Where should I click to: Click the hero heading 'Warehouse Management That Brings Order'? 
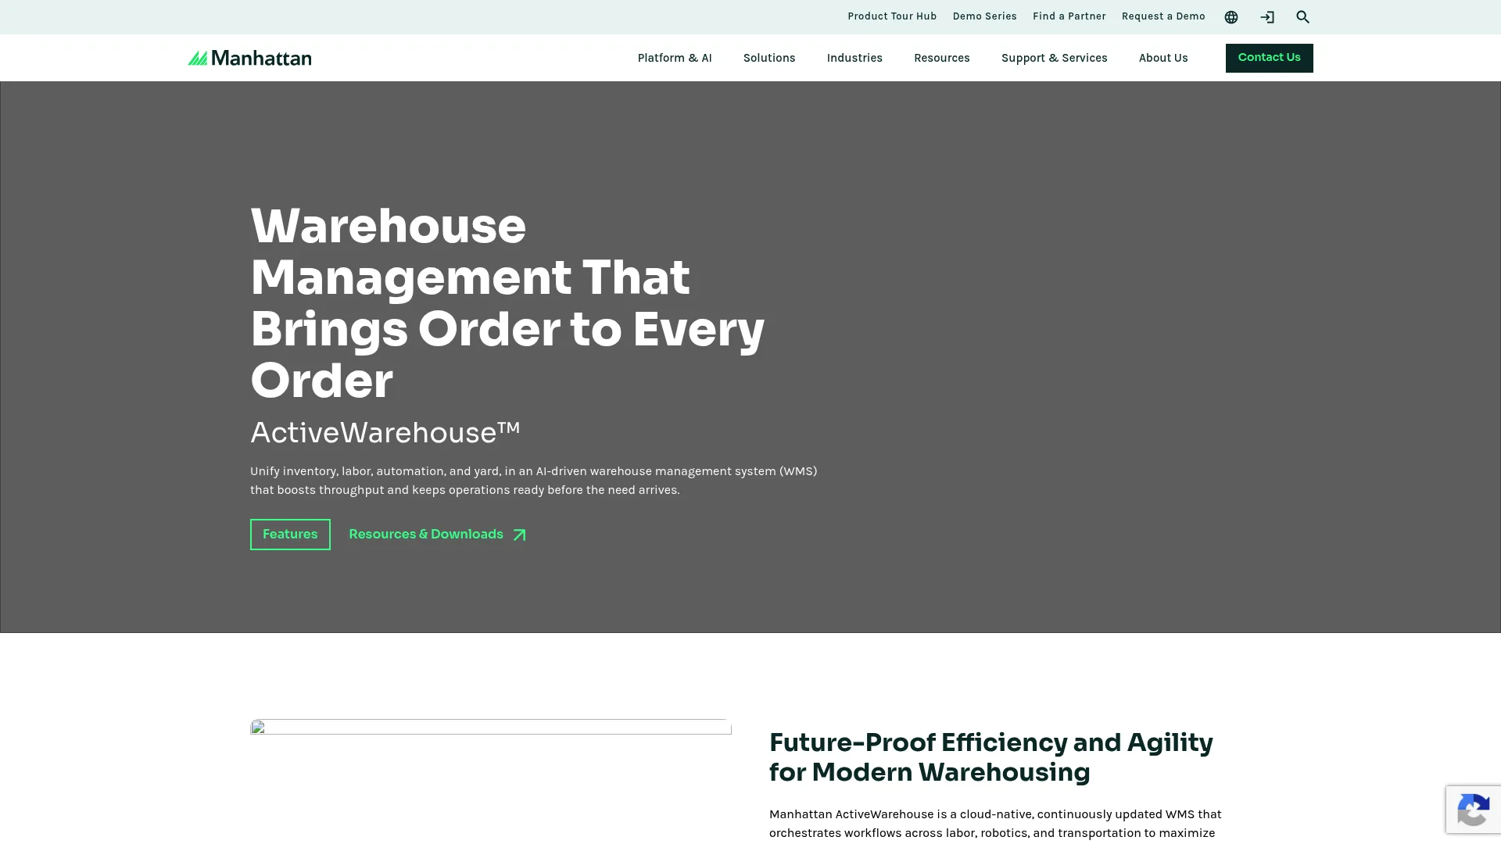tap(507, 303)
